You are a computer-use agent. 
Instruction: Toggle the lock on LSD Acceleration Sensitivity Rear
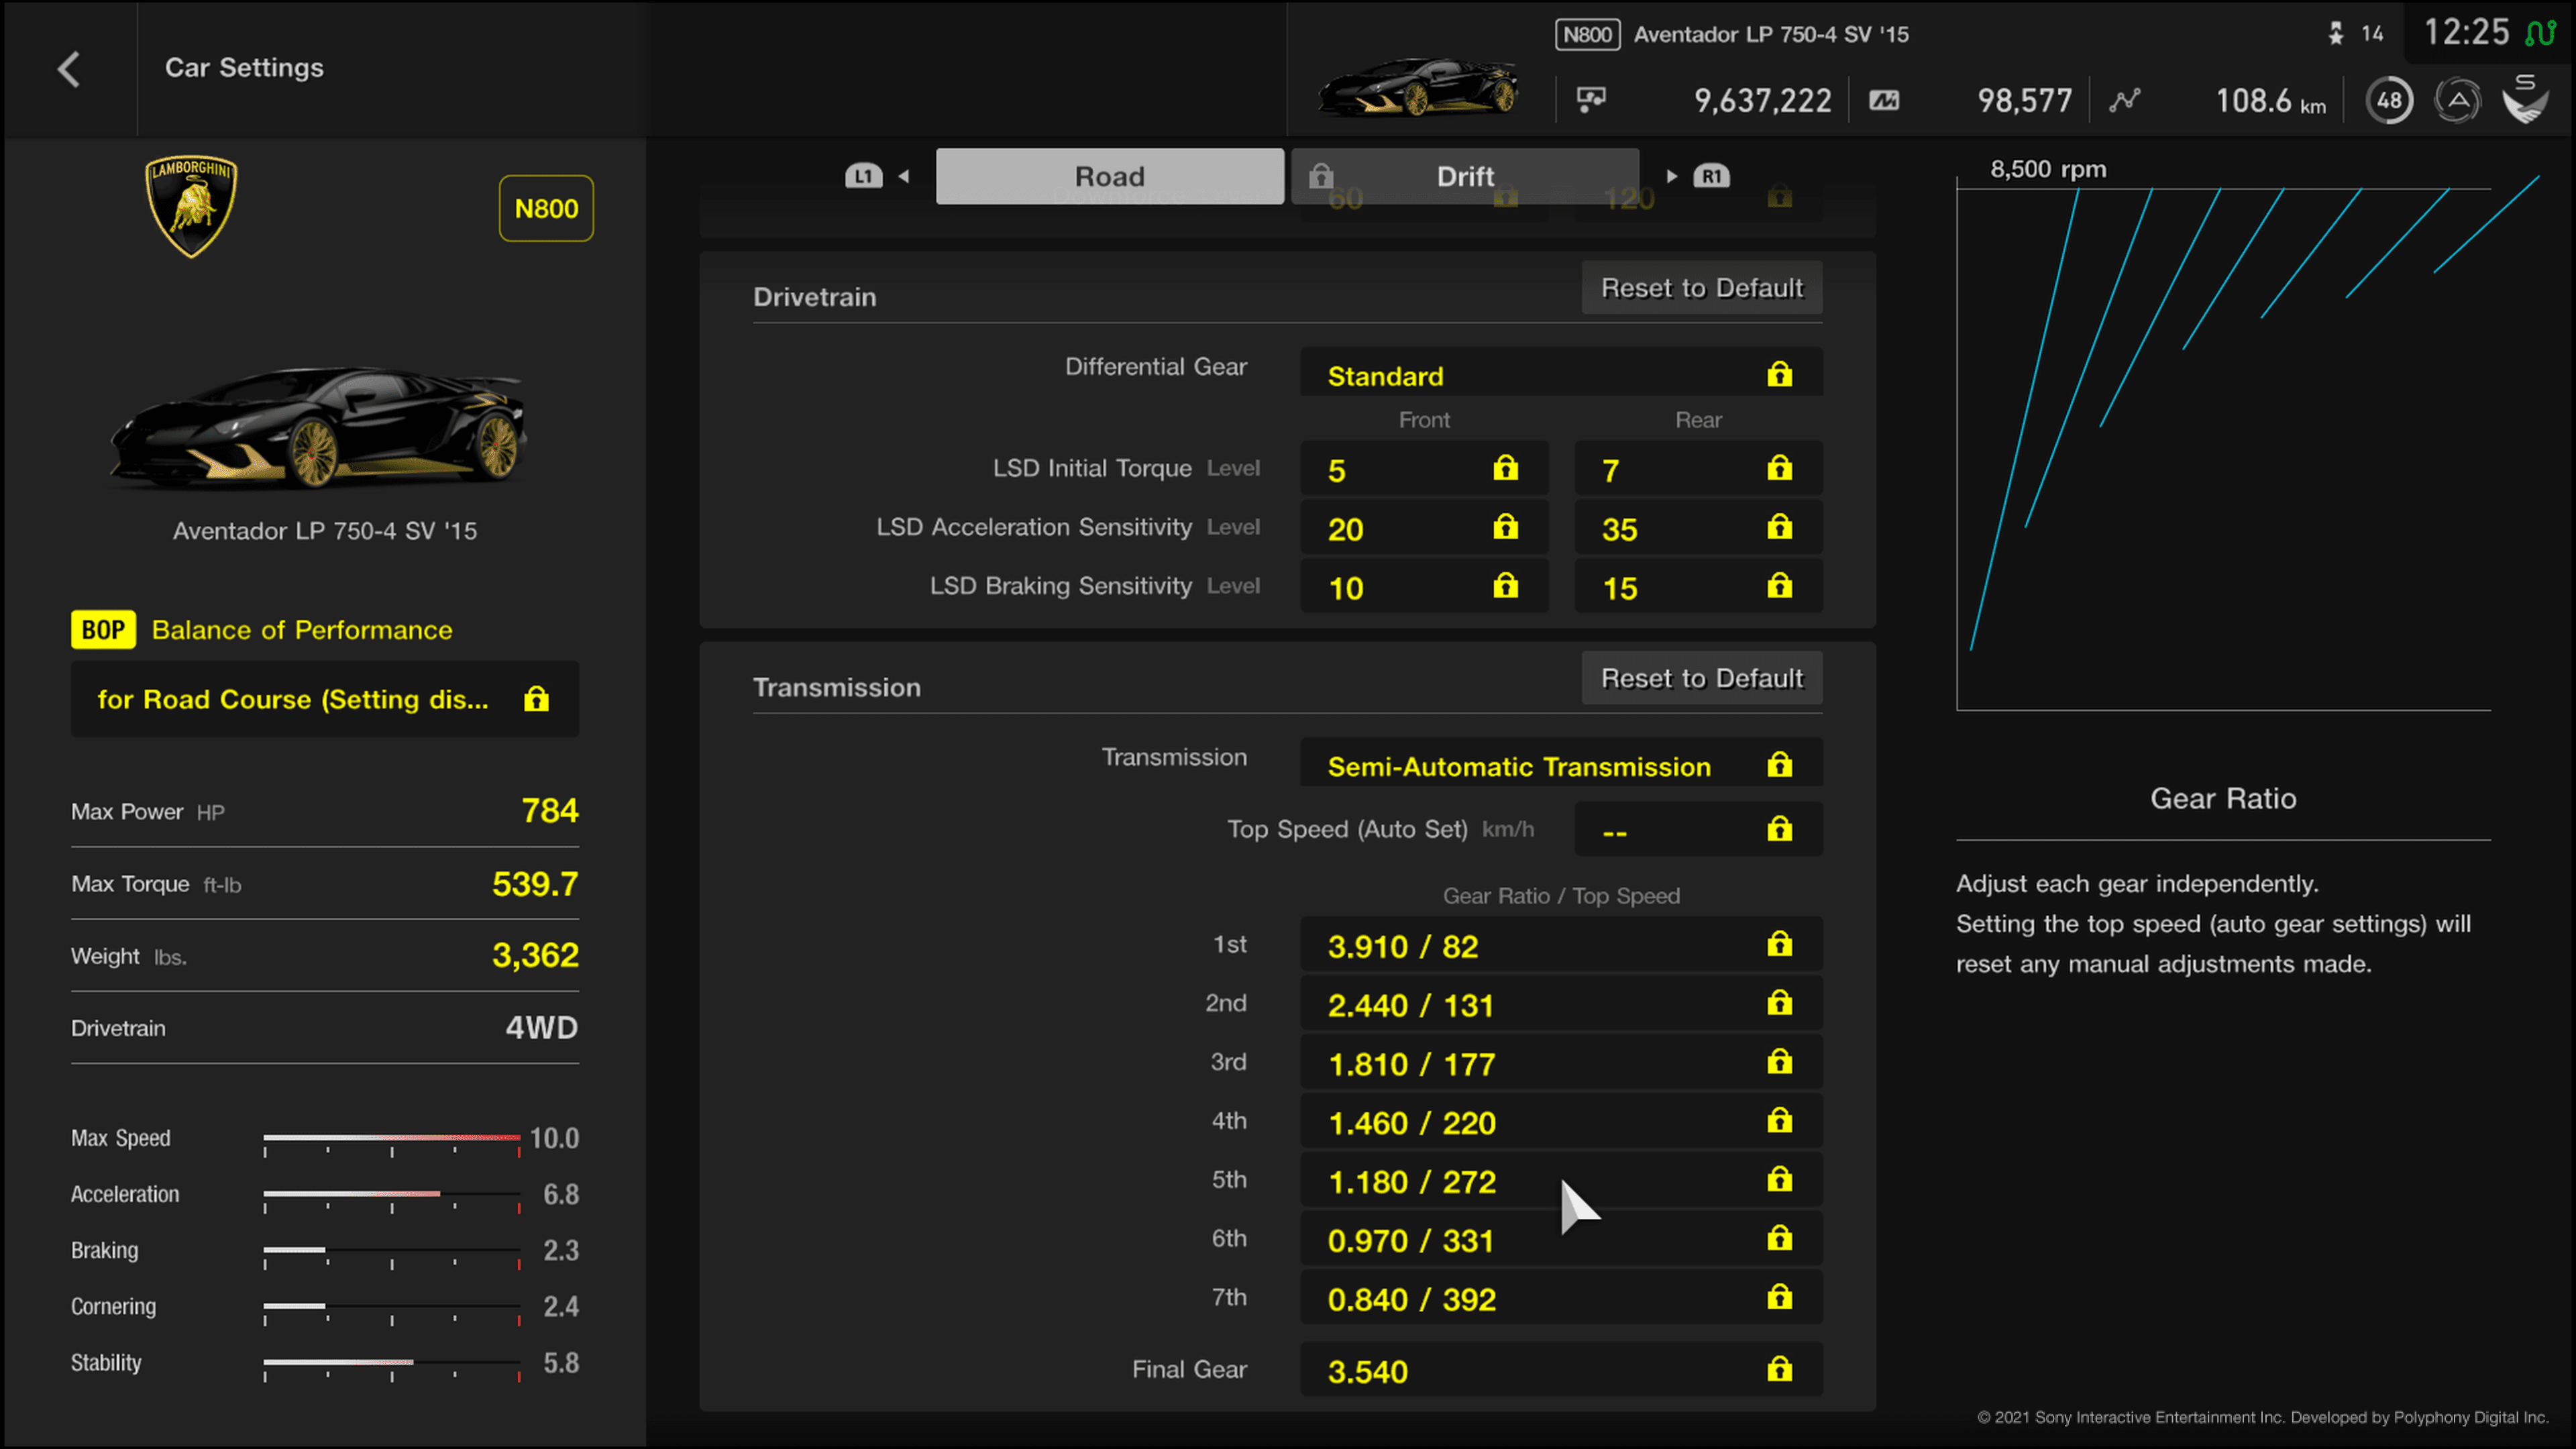click(1780, 527)
